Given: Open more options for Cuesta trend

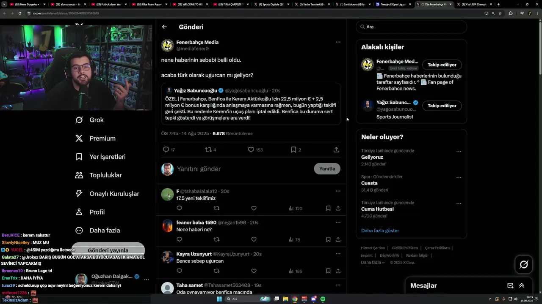Looking at the screenshot, I should (x=459, y=178).
